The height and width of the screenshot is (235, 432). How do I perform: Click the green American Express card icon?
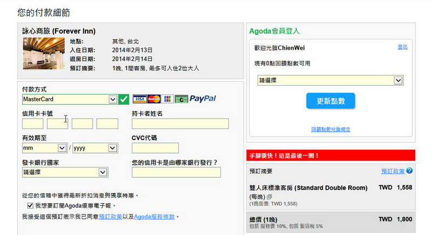pyautogui.click(x=181, y=99)
